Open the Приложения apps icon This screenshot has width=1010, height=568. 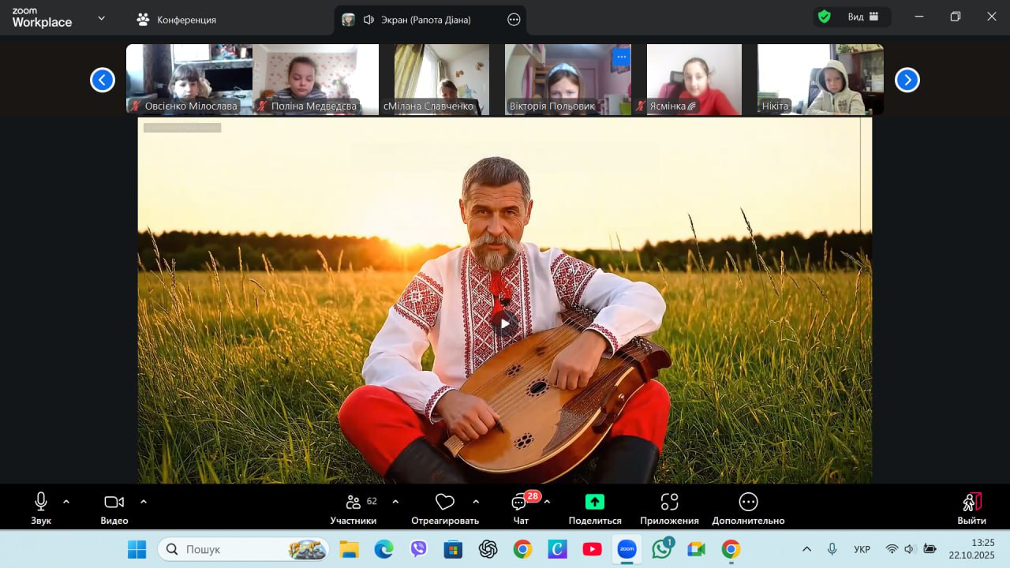(669, 502)
